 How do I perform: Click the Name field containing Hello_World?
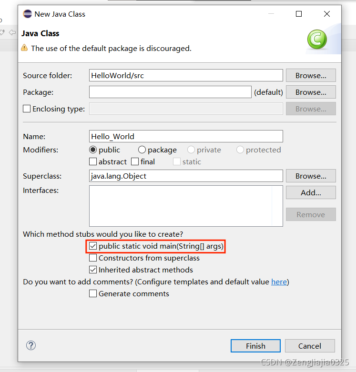pyautogui.click(x=186, y=136)
